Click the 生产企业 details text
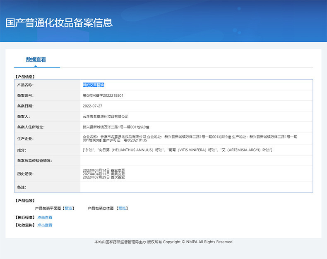The height and width of the screenshot is (259, 327). (x=190, y=138)
